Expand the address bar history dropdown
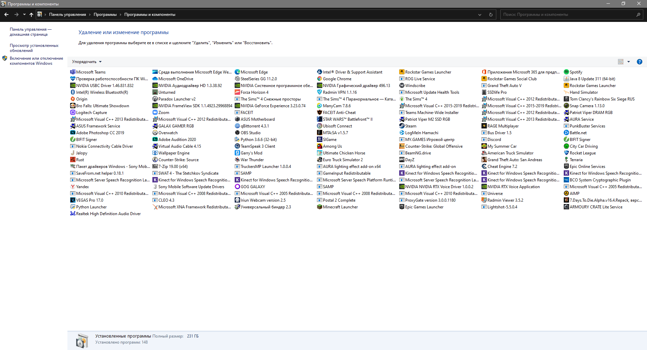This screenshot has width=647, height=350. click(479, 14)
